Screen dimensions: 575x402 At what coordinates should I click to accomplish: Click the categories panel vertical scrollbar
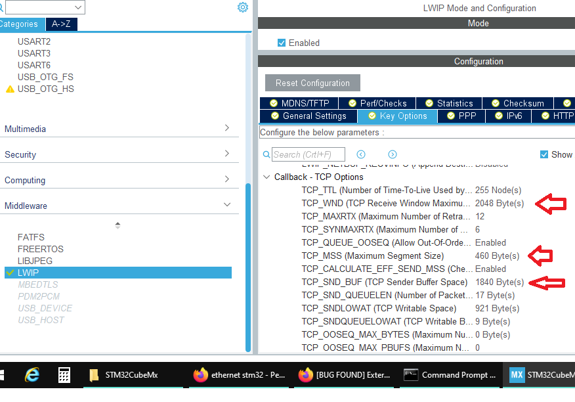(248, 267)
